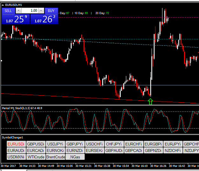Switch chart to USDMXNi symbol
Viewport: 199px width, 171px height.
(16, 157)
